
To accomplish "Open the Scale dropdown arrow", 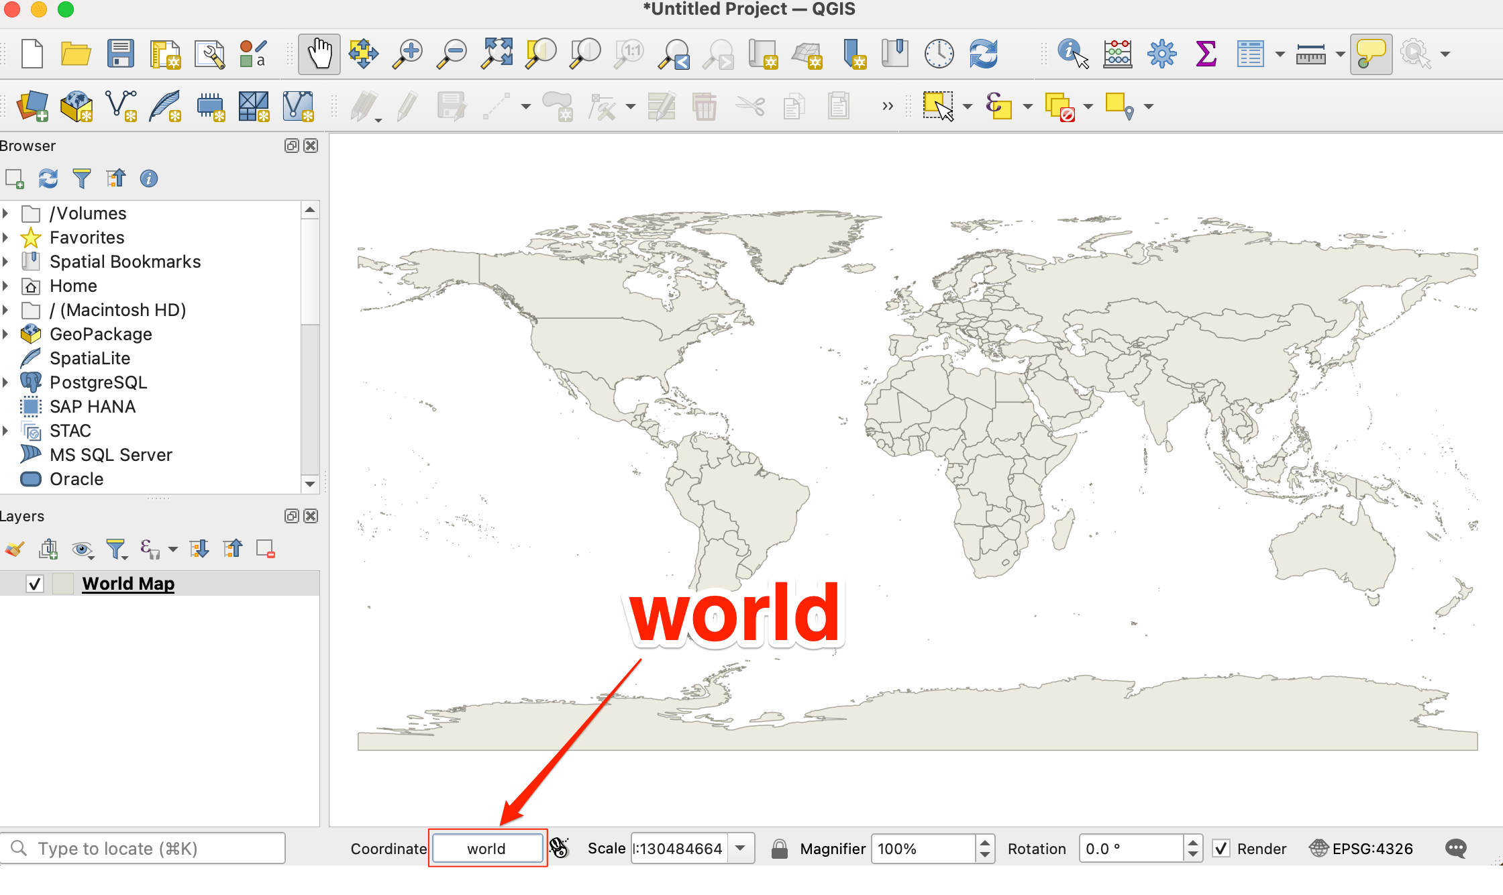I will point(741,848).
